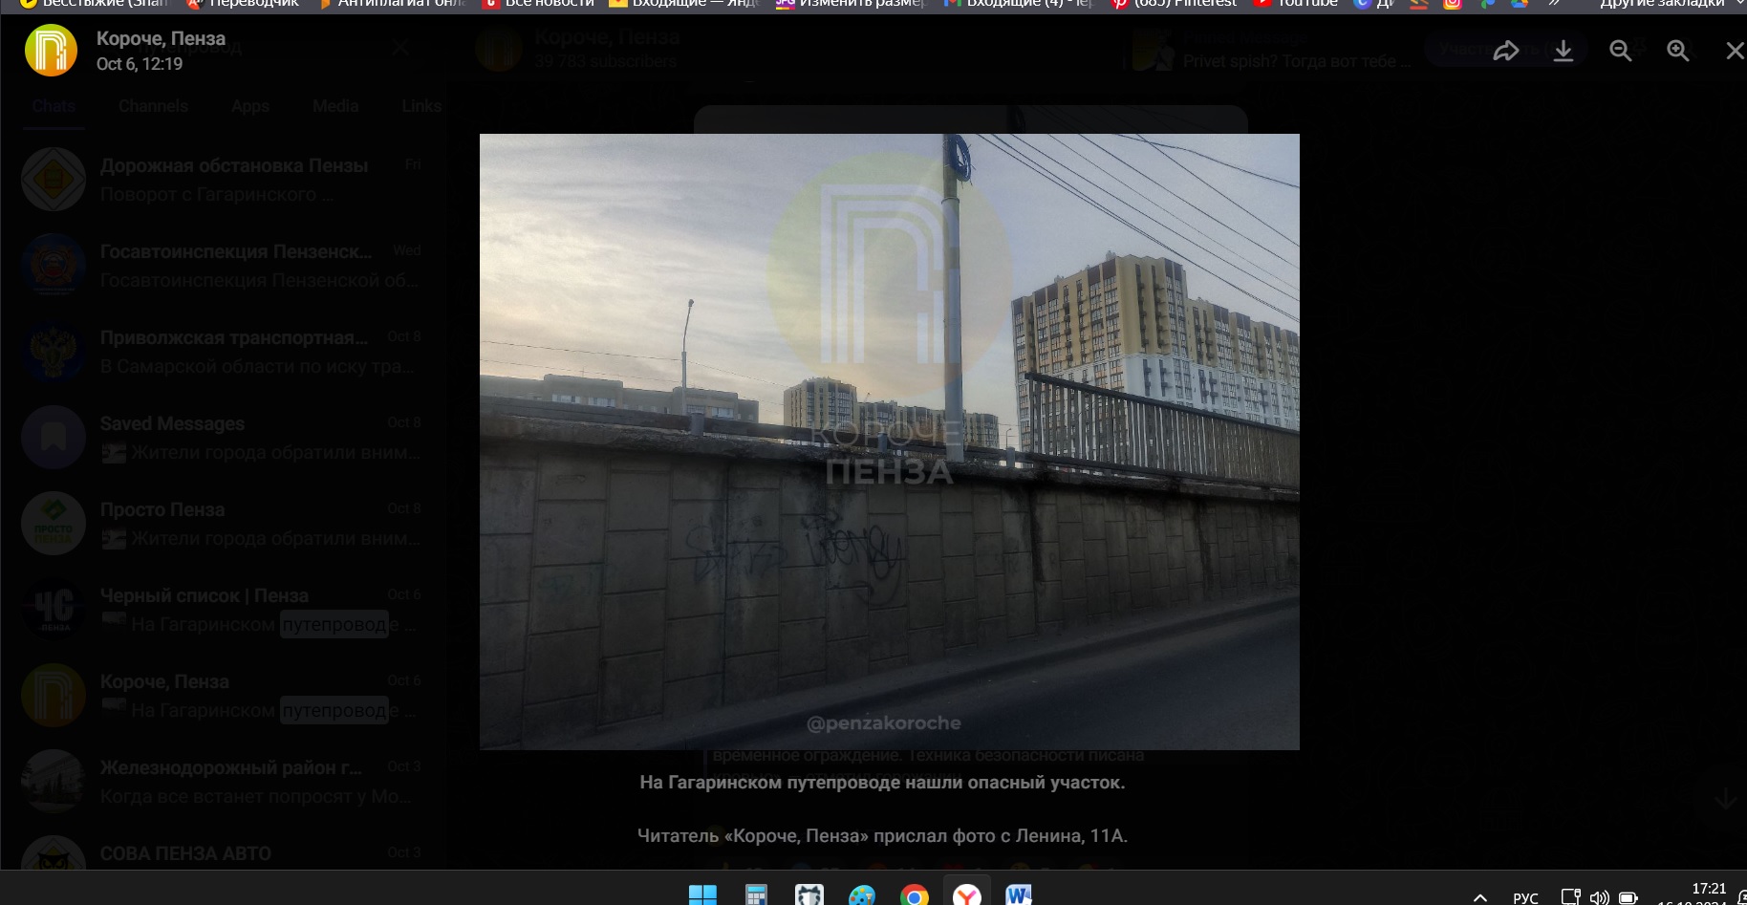Select Yandex Browser in the taskbar
This screenshot has width=1747, height=905.
[967, 894]
